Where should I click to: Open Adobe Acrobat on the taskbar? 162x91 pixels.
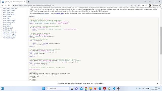point(105,88)
